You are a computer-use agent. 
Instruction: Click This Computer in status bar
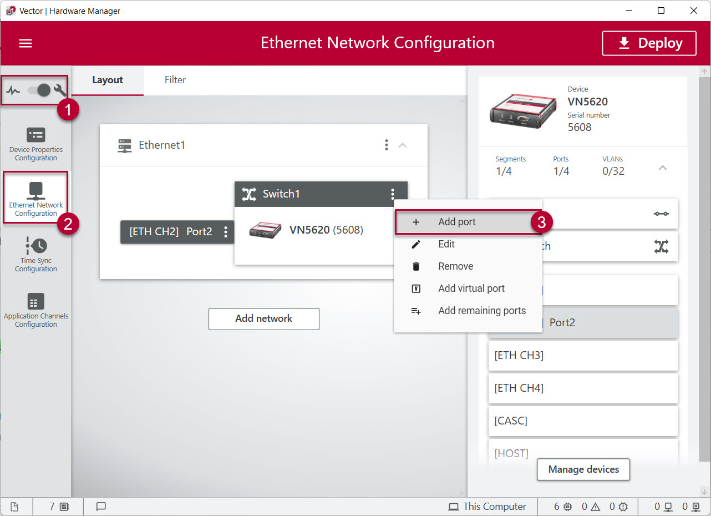click(487, 507)
